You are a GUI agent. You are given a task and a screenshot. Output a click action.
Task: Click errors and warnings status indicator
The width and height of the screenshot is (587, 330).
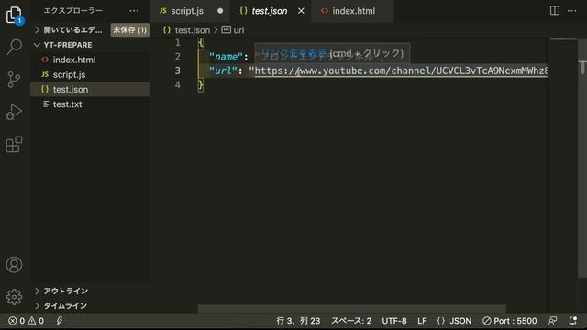(27, 321)
